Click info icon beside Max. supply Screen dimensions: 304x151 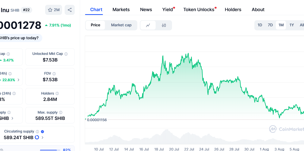[x=61, y=113]
